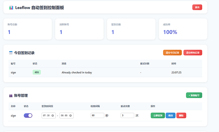Click the Already checked in today message
Image resolution: width=219 pixels, height=132 pixels.
coord(77,72)
